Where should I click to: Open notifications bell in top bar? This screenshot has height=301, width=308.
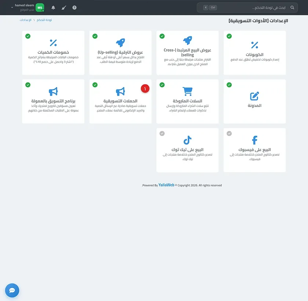[53, 8]
